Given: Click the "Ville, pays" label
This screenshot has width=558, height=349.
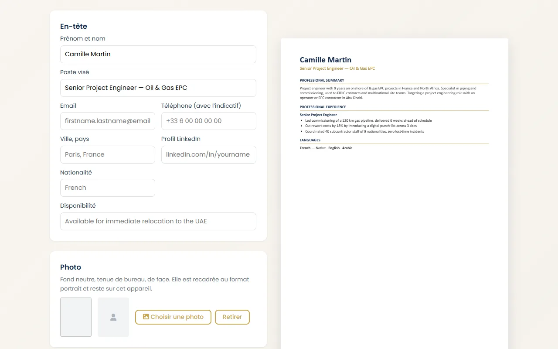Looking at the screenshot, I should (75, 139).
